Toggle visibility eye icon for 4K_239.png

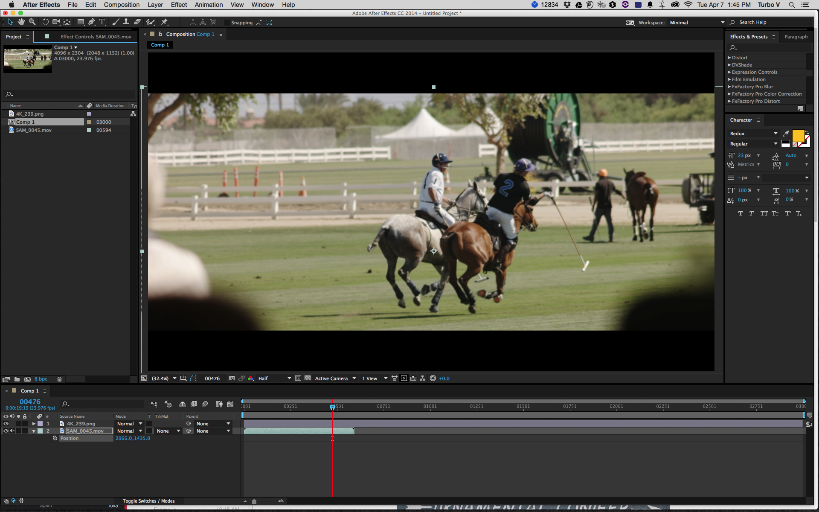[5, 424]
